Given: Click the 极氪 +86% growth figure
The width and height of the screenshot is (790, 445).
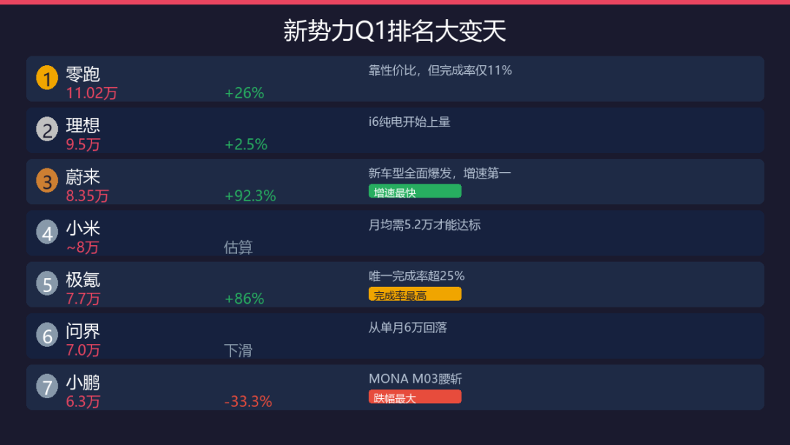Looking at the screenshot, I should coord(244,299).
